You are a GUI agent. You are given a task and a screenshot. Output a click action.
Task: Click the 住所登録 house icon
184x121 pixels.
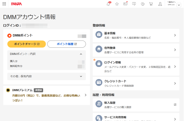[99, 49]
